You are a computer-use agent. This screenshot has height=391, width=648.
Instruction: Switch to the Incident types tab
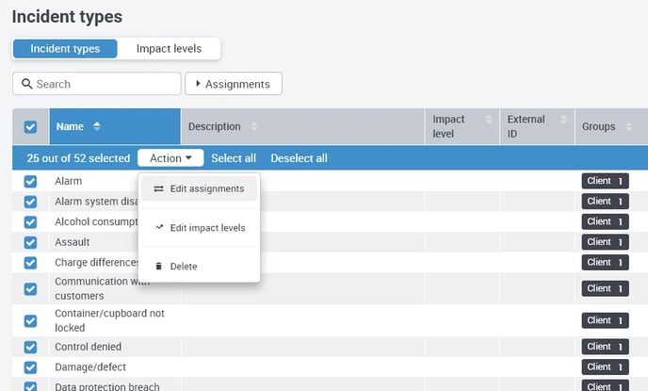65,49
